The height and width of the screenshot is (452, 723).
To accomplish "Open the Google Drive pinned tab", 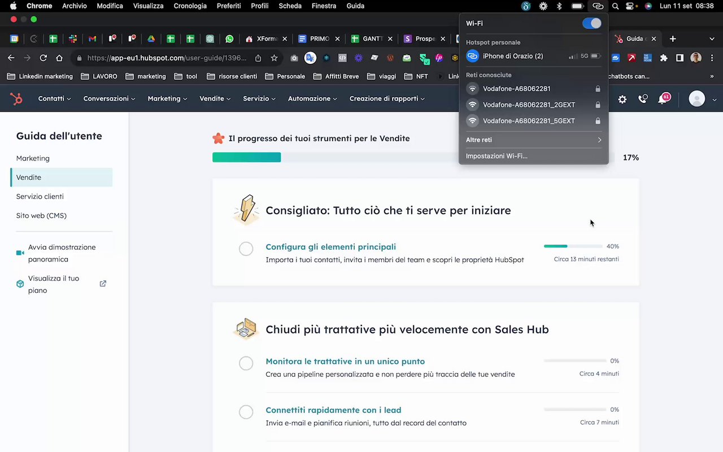I will (x=151, y=39).
